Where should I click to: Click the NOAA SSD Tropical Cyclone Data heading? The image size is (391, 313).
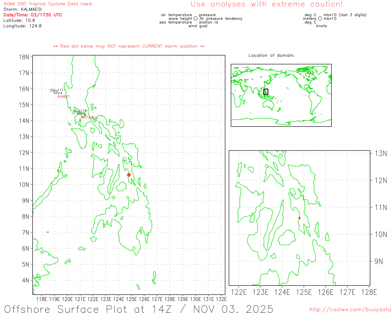tap(48, 4)
